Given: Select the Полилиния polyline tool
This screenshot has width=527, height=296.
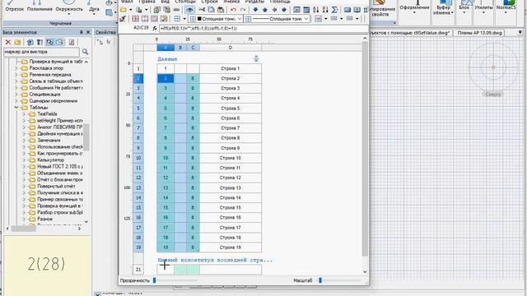Looking at the screenshot, I should [40, 6].
